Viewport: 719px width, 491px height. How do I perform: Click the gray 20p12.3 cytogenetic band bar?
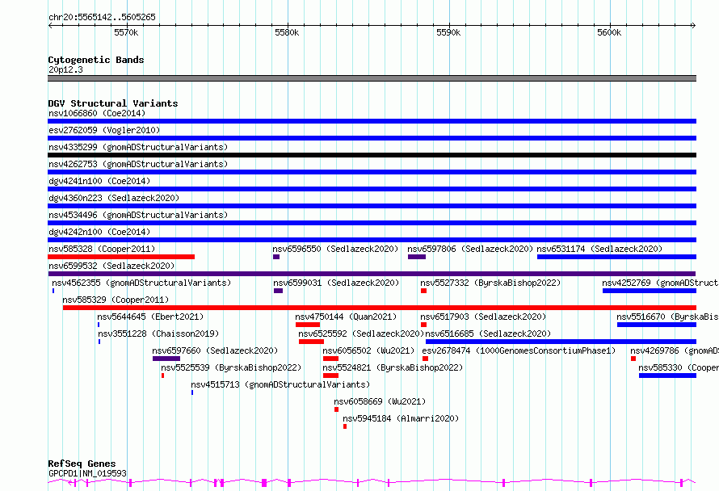click(372, 78)
